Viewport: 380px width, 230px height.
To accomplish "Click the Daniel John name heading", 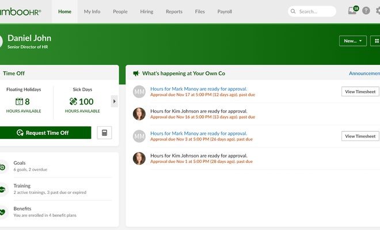I will pos(29,38).
